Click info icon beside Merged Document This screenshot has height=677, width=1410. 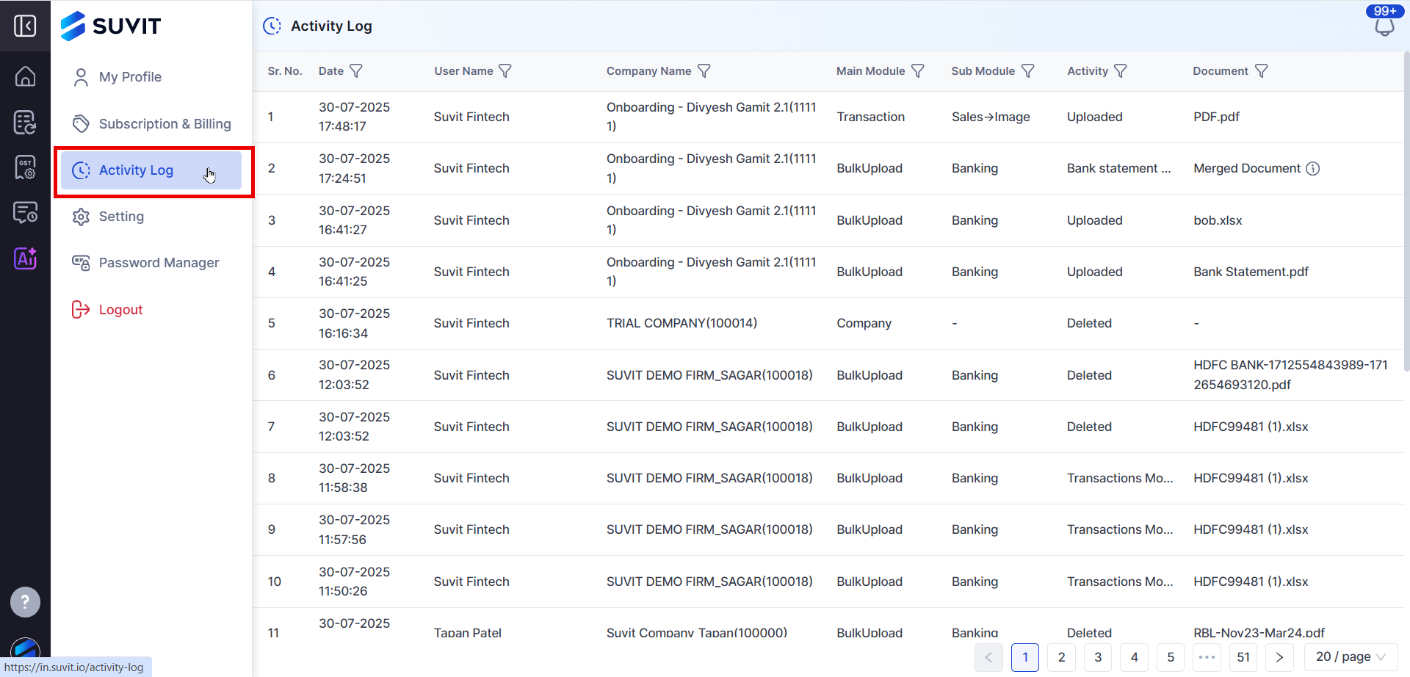tap(1313, 169)
